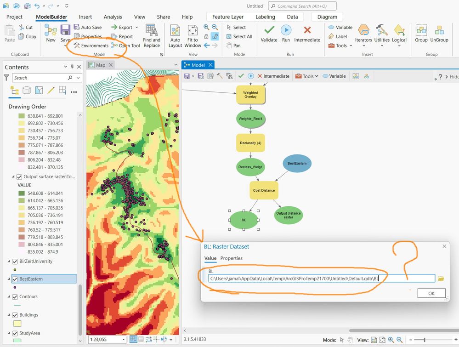459x347 pixels.
Task: Open the Project tab
Action: tap(14, 17)
